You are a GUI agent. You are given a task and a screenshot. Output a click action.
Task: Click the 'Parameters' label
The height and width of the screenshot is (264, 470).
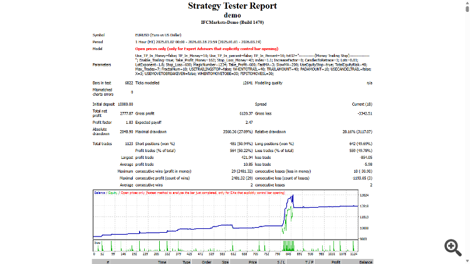(102, 64)
